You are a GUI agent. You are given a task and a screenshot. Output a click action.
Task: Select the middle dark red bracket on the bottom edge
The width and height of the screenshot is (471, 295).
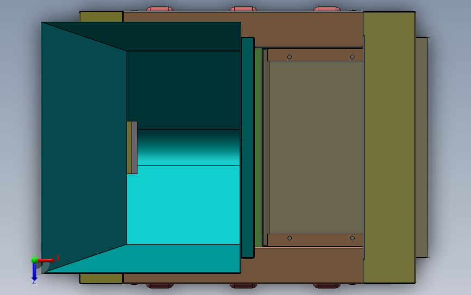coord(243,286)
